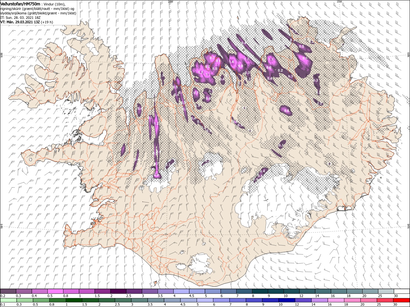Pick the grey-green 3 rain legend swatch

pyautogui.click(x=139, y=300)
